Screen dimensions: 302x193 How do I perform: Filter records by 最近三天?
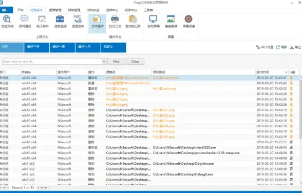[x=37, y=47]
